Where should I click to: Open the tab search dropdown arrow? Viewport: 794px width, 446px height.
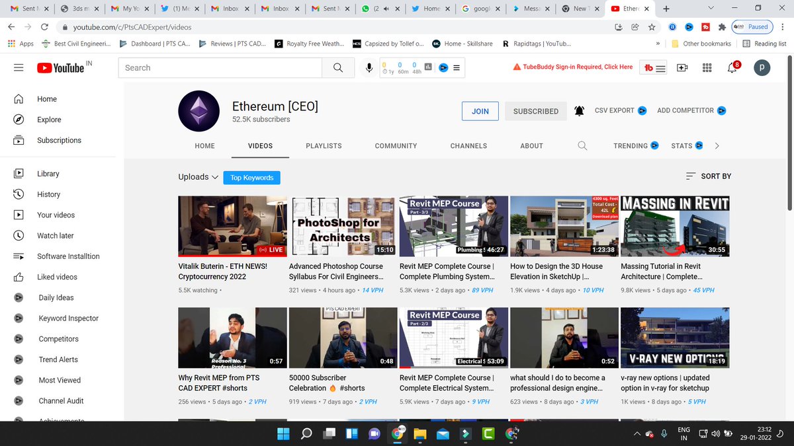pyautogui.click(x=710, y=9)
